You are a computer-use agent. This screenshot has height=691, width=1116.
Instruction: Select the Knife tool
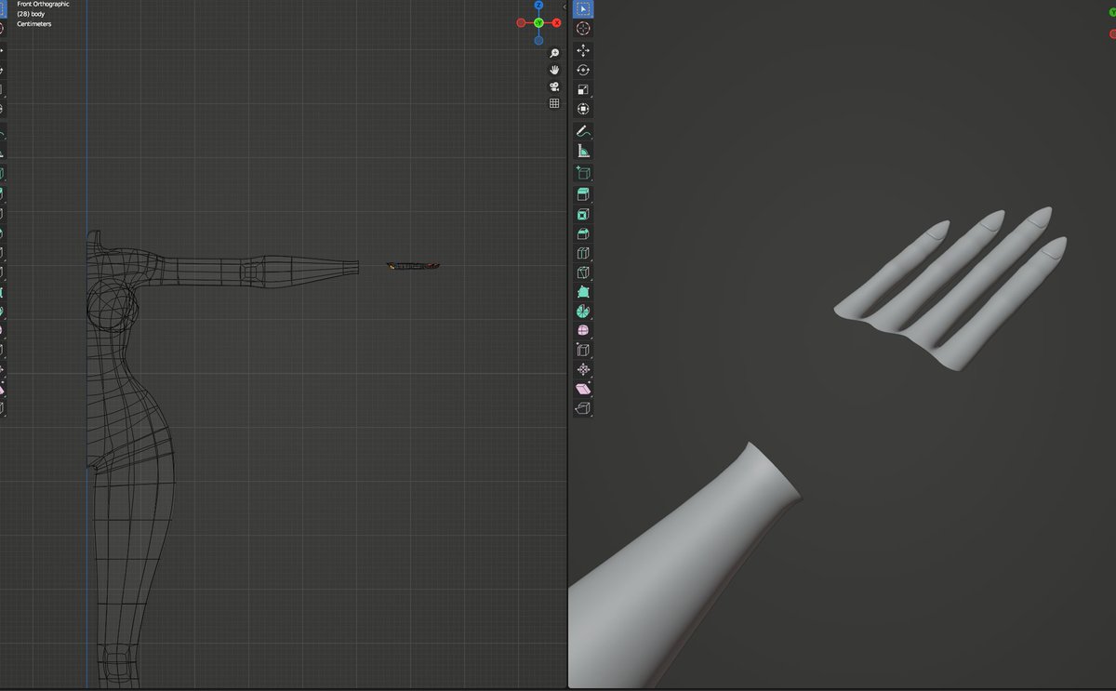583,272
